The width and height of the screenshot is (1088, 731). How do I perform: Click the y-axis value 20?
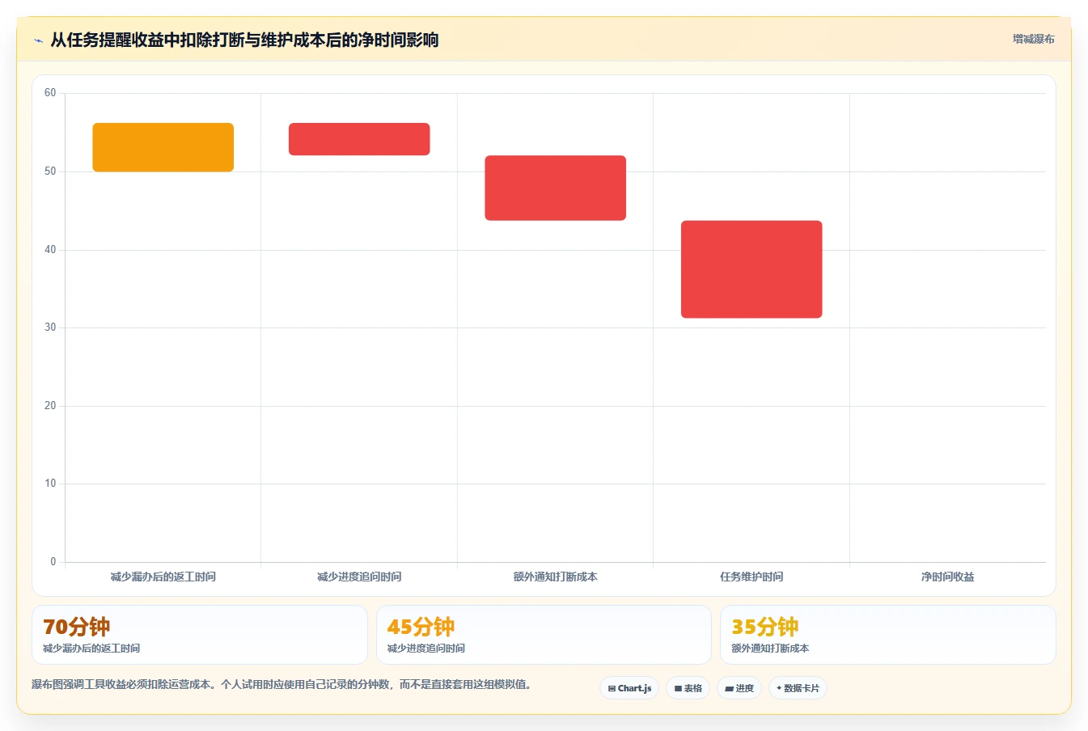[x=50, y=406]
